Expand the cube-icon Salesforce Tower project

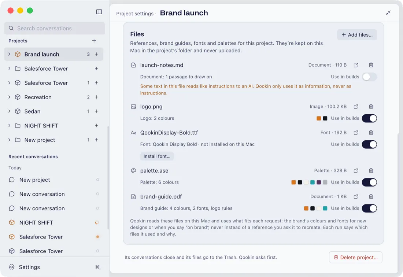(x=10, y=83)
